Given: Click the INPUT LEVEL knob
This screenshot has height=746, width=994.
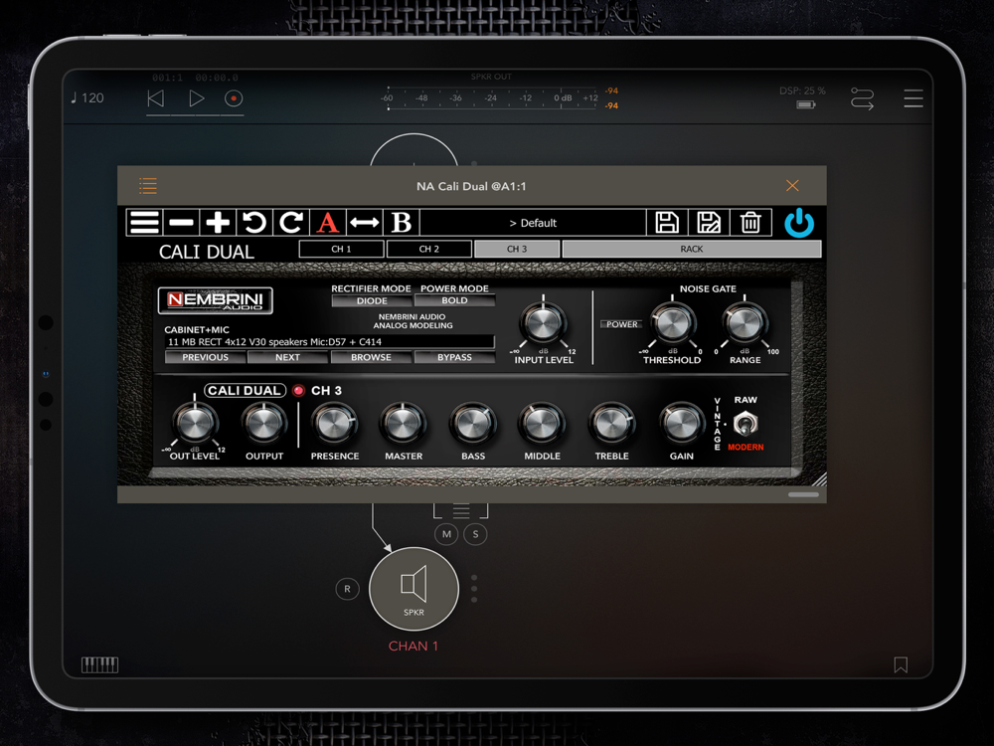Looking at the screenshot, I should 543,323.
